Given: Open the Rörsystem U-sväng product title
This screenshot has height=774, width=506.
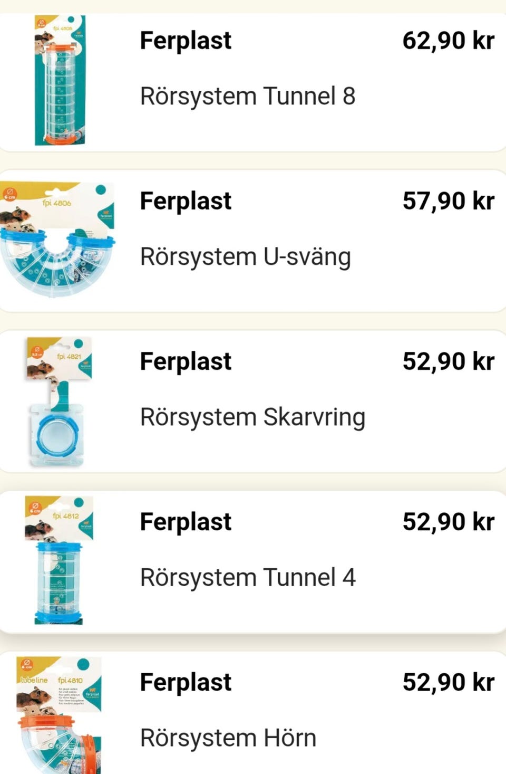Looking at the screenshot, I should point(245,257).
